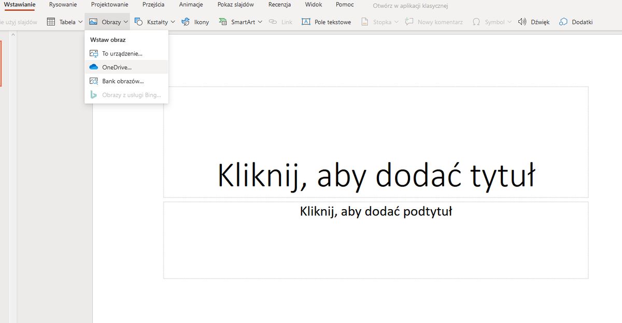Switch to the Projektowanie tab
Image resolution: width=622 pixels, height=323 pixels.
pos(109,4)
